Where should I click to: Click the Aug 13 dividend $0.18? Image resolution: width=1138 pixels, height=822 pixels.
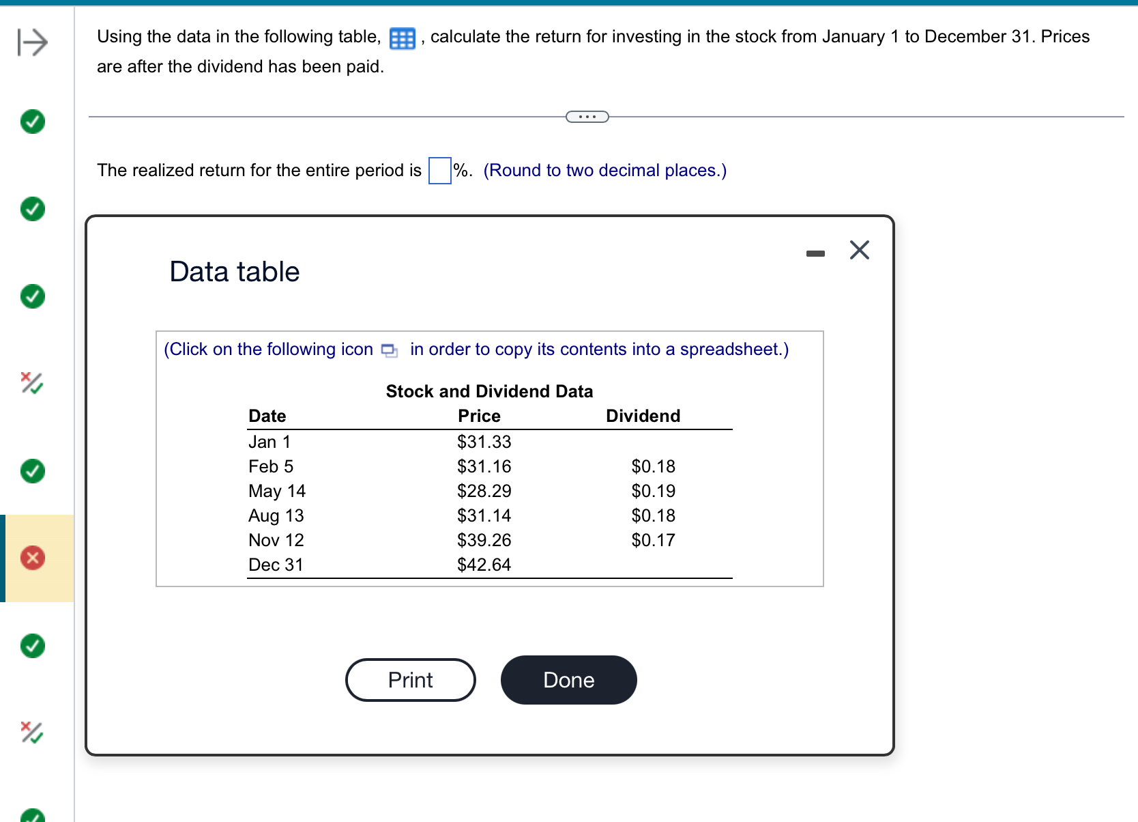(x=654, y=516)
